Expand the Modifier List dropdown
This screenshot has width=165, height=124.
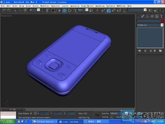pos(162,25)
